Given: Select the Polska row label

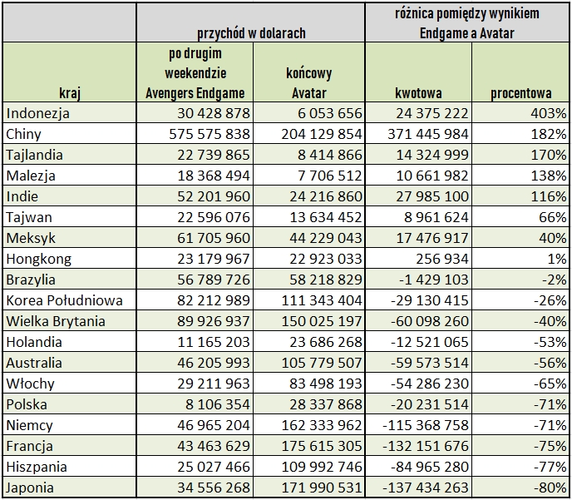Looking at the screenshot, I should (x=70, y=404).
